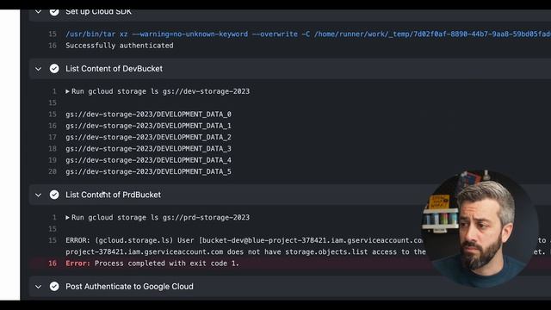Select the DEVELOPMENT_DATA_5 log line
This screenshot has height=310, width=551.
point(148,171)
